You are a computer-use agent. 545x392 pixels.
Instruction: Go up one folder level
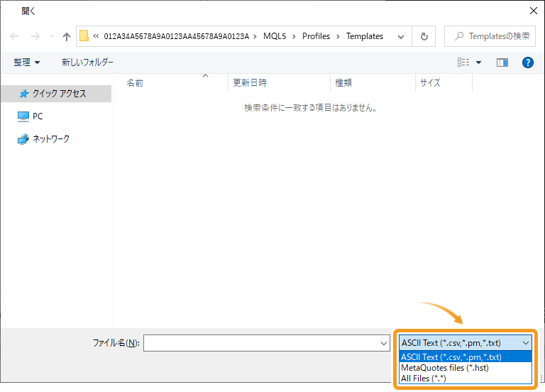[x=67, y=36]
